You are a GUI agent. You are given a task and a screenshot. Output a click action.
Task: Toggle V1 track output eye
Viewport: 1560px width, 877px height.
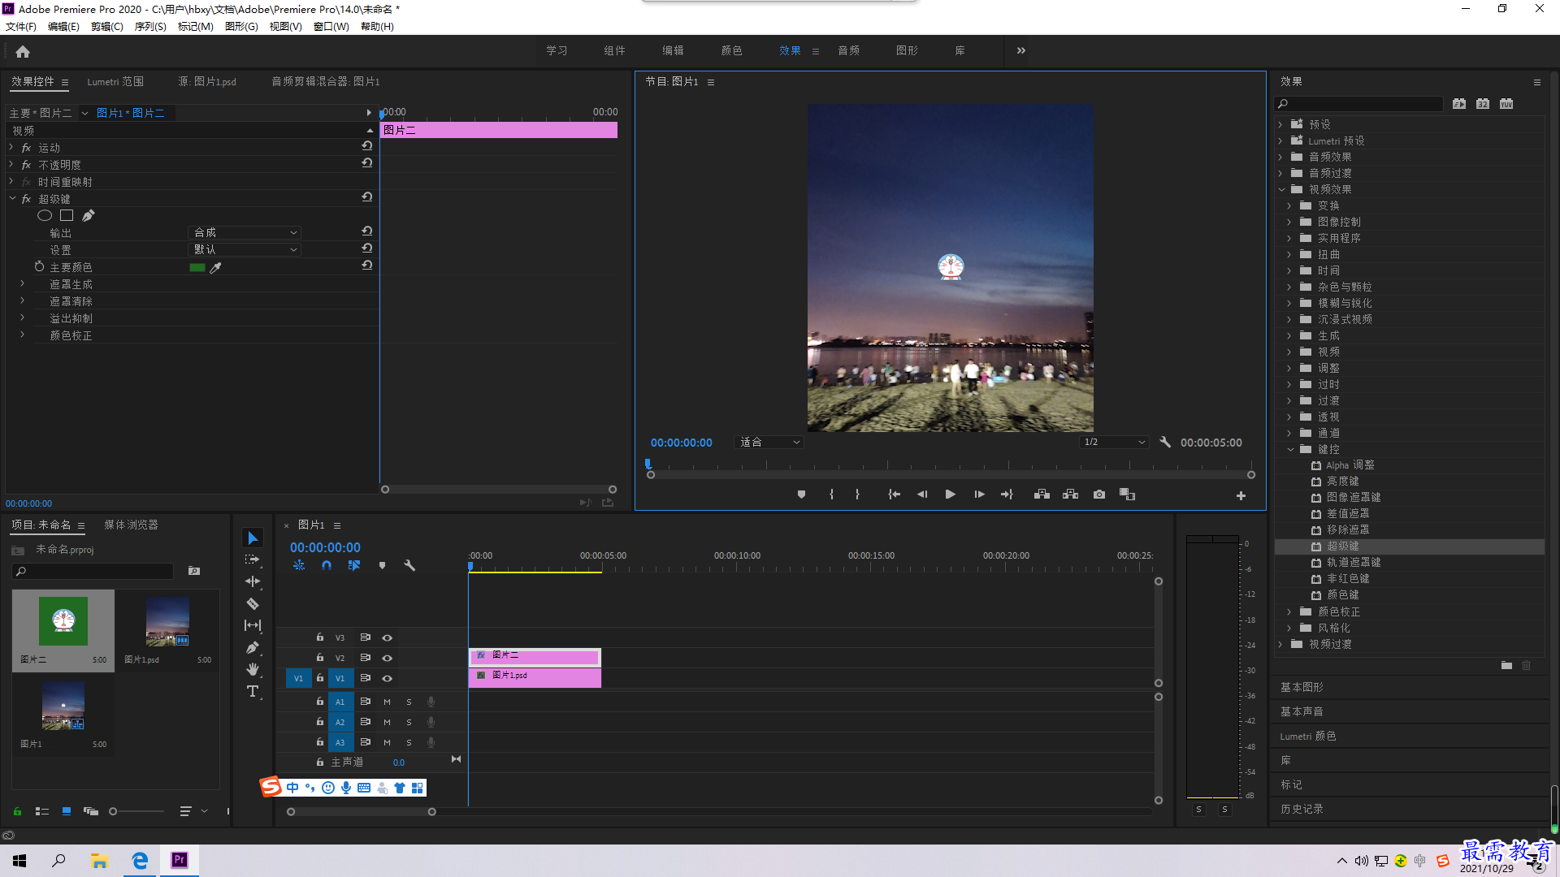coord(388,678)
